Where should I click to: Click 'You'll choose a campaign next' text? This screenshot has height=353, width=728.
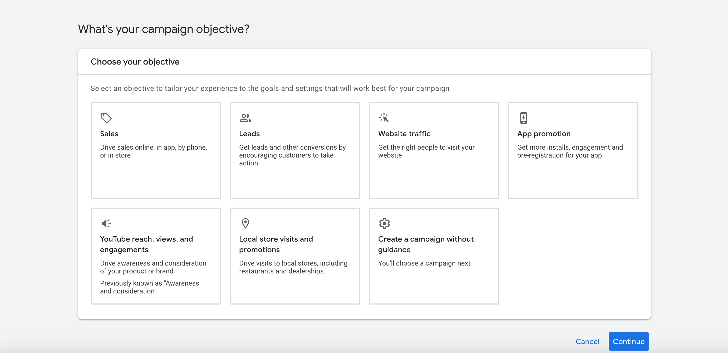click(x=424, y=263)
